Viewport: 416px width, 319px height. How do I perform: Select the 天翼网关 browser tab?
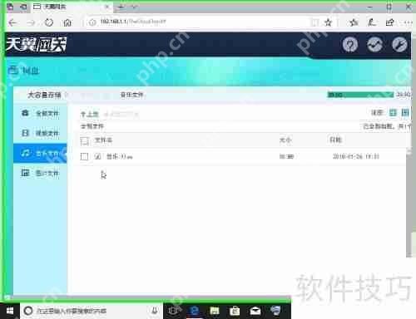[71, 7]
